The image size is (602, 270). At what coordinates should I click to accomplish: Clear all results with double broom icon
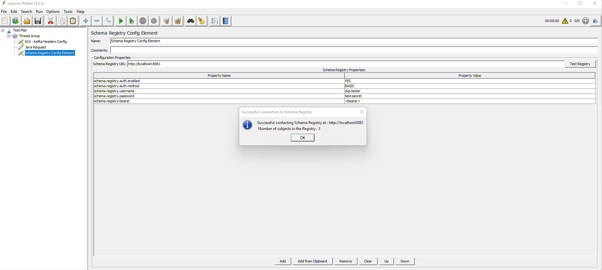[x=178, y=21]
